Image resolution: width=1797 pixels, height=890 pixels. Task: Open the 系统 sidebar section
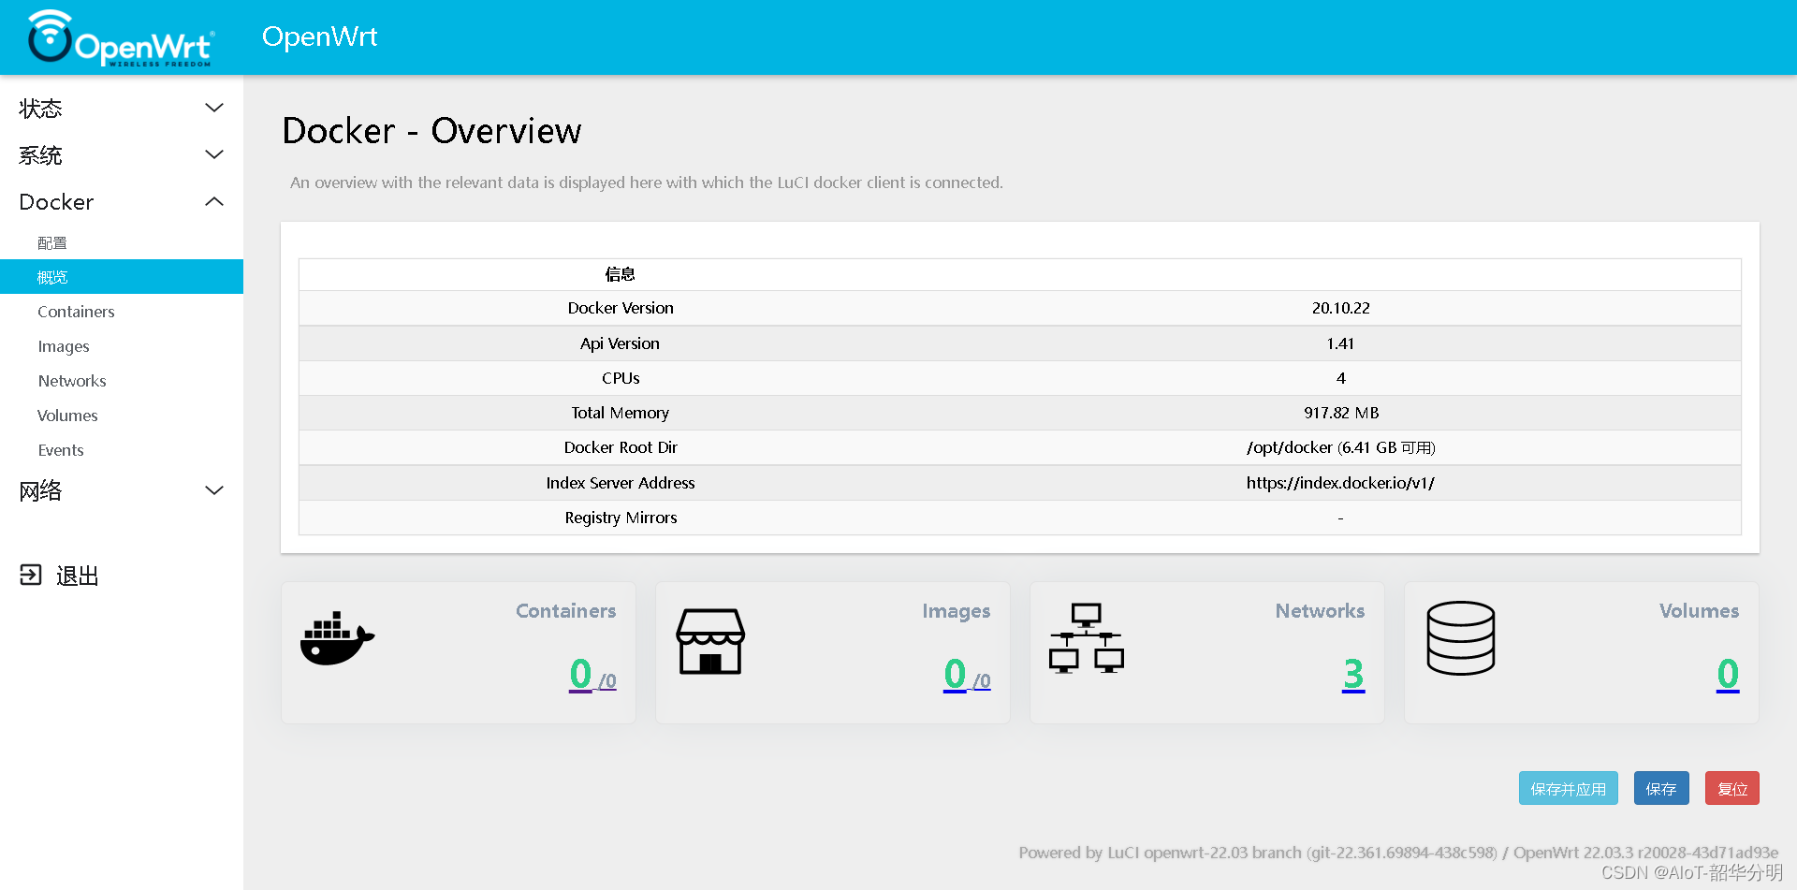122,155
